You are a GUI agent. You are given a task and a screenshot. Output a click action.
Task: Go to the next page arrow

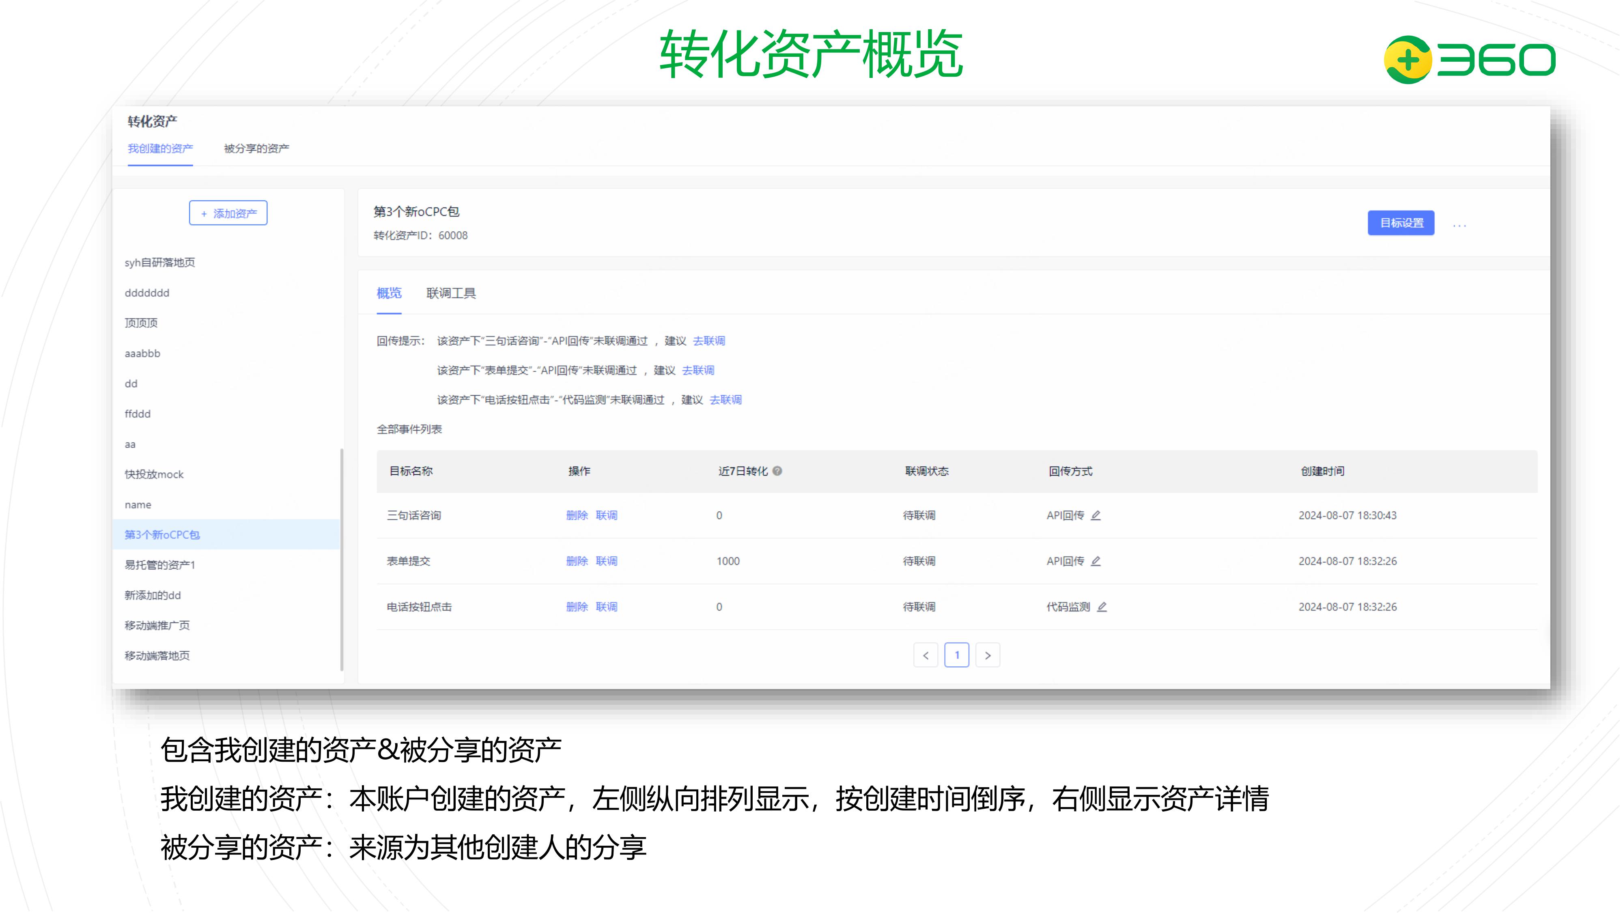988,655
